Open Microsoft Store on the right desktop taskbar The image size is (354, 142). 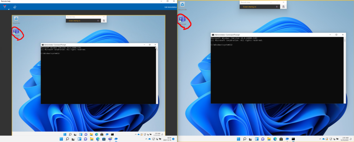click(x=281, y=139)
